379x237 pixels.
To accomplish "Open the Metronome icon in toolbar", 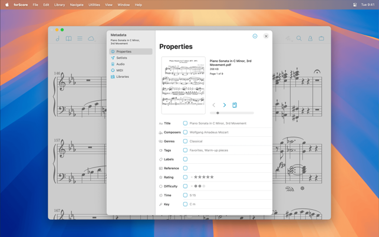I will click(x=310, y=38).
